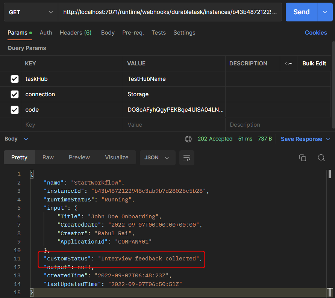Click the TestHubName value cell
335x298 pixels.
click(x=174, y=79)
